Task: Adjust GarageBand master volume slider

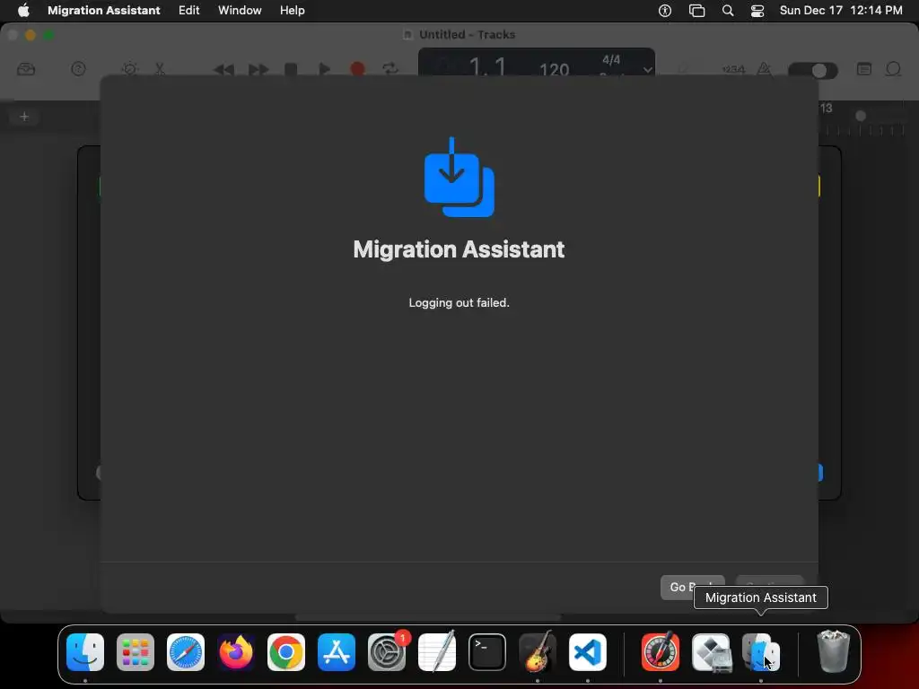Action: click(813, 70)
